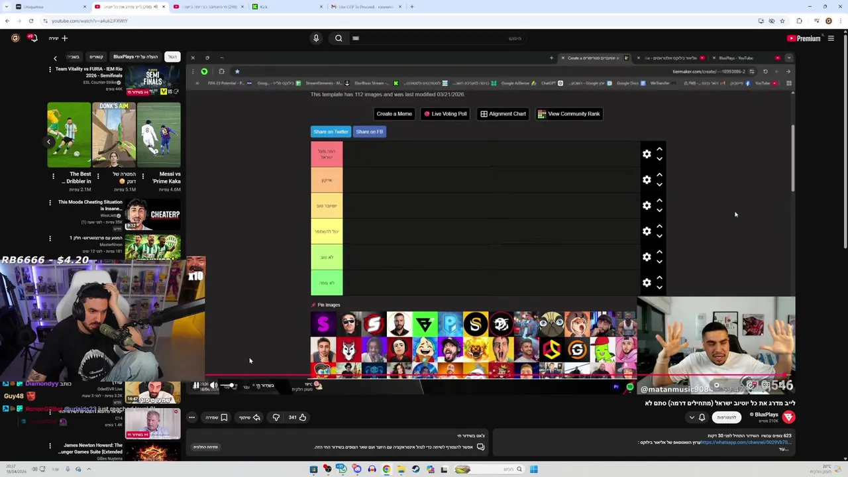This screenshot has height=477, width=848.
Task: Open YouTube notifications bell
Action: click(x=32, y=38)
